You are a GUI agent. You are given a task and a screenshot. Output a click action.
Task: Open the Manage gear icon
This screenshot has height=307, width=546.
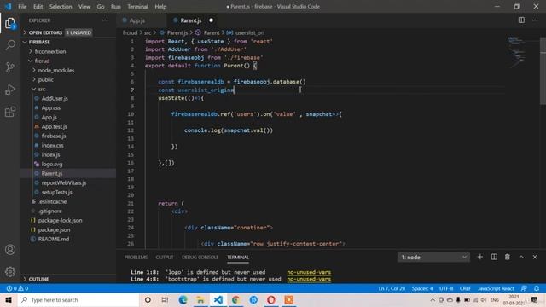[10, 271]
